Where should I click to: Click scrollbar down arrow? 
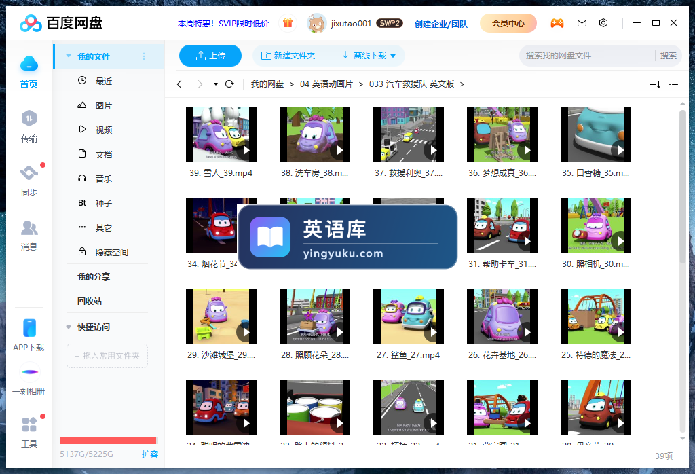[x=683, y=438]
